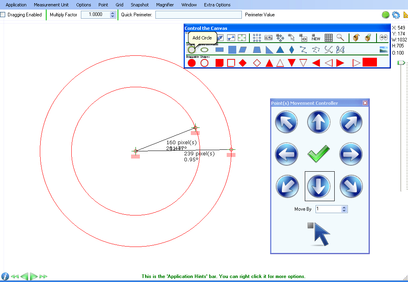
Task: Decrease the Move By value
Action: [x=344, y=210]
